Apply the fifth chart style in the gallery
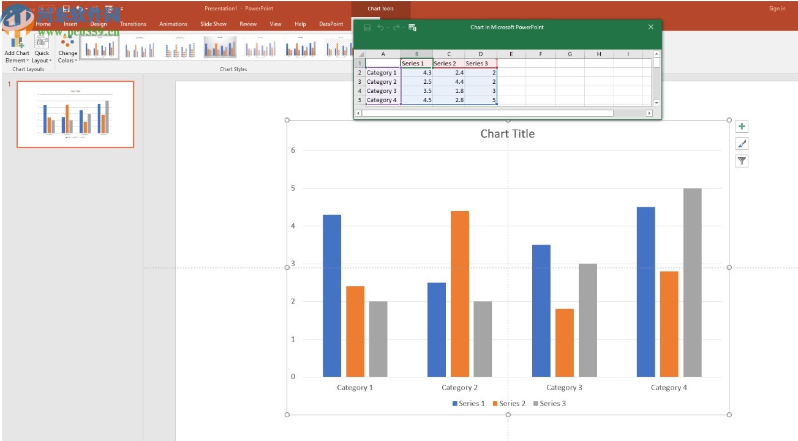Viewport: 798px width, 441px height. (260, 47)
